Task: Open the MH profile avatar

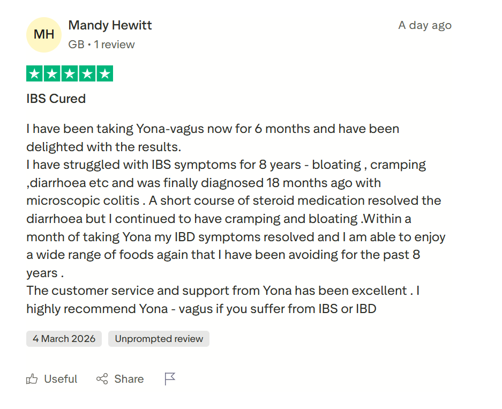Action: pos(44,35)
